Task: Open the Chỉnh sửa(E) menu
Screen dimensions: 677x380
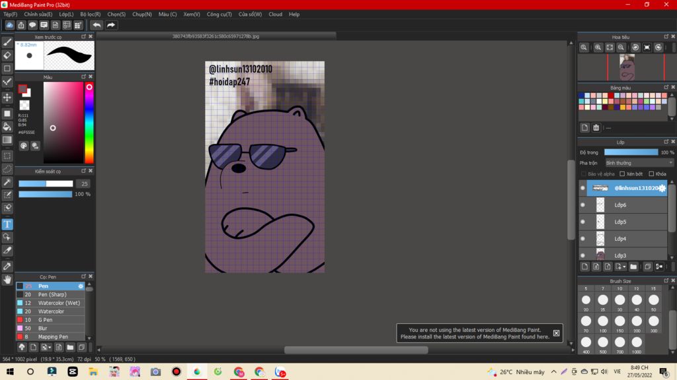Action: 38,15
